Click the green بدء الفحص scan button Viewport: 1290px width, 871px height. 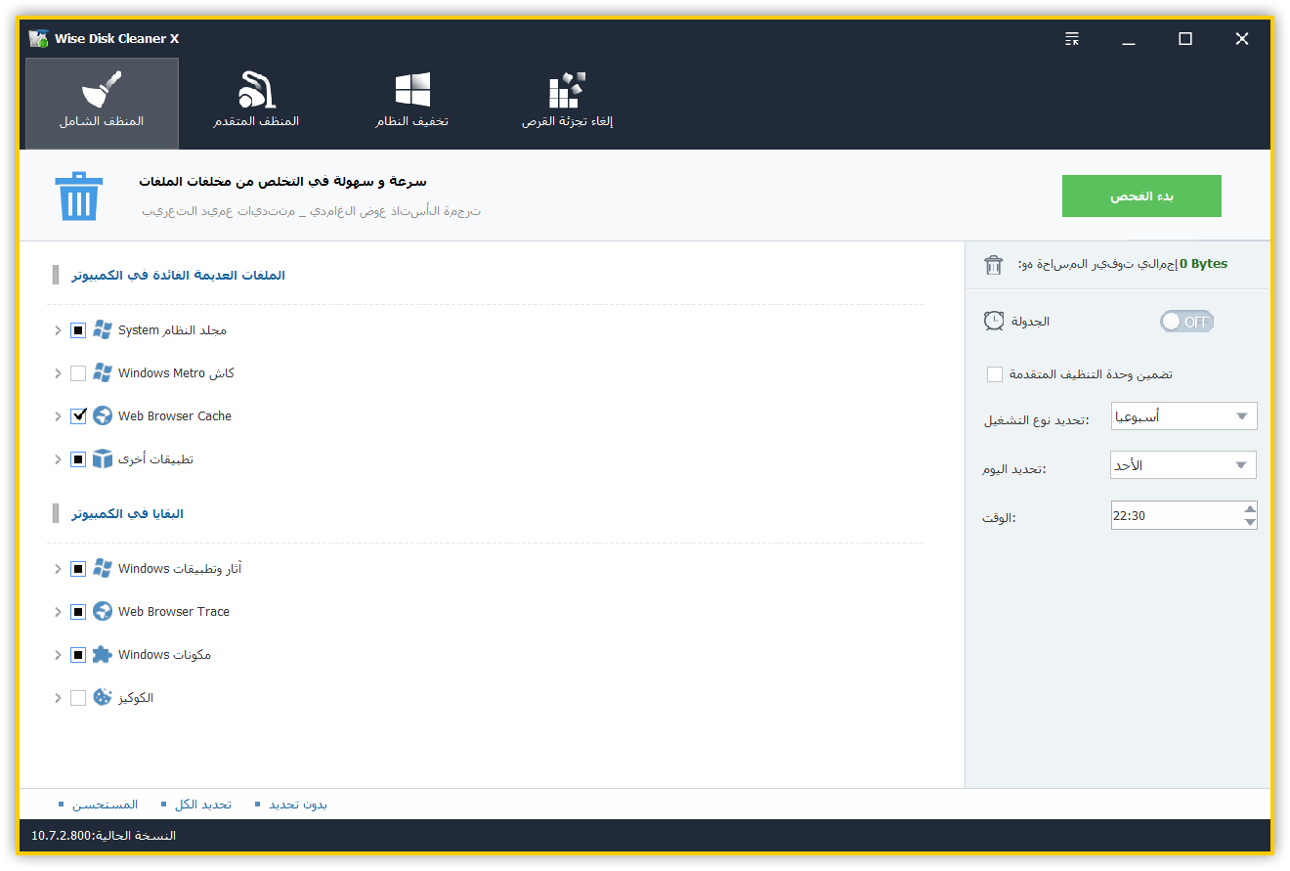pyautogui.click(x=1141, y=196)
